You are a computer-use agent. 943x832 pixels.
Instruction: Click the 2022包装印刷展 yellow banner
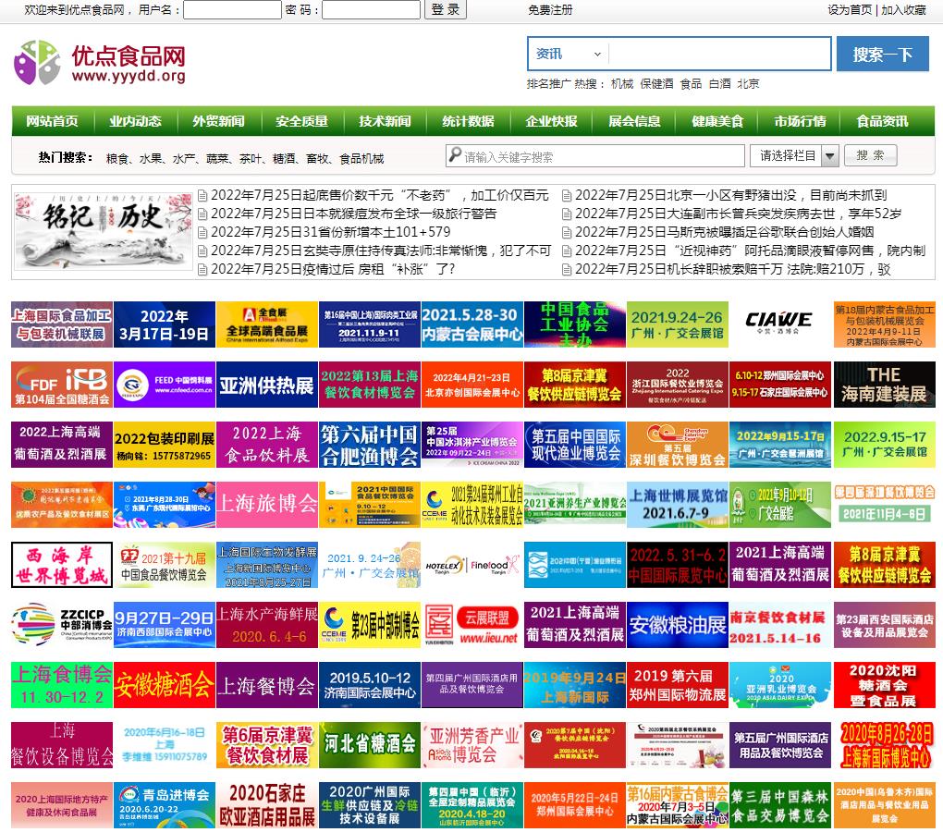point(165,445)
